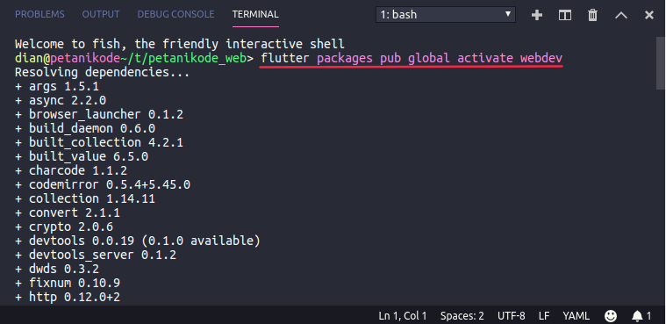
Task: Select the TERMINAL tab
Action: click(255, 14)
